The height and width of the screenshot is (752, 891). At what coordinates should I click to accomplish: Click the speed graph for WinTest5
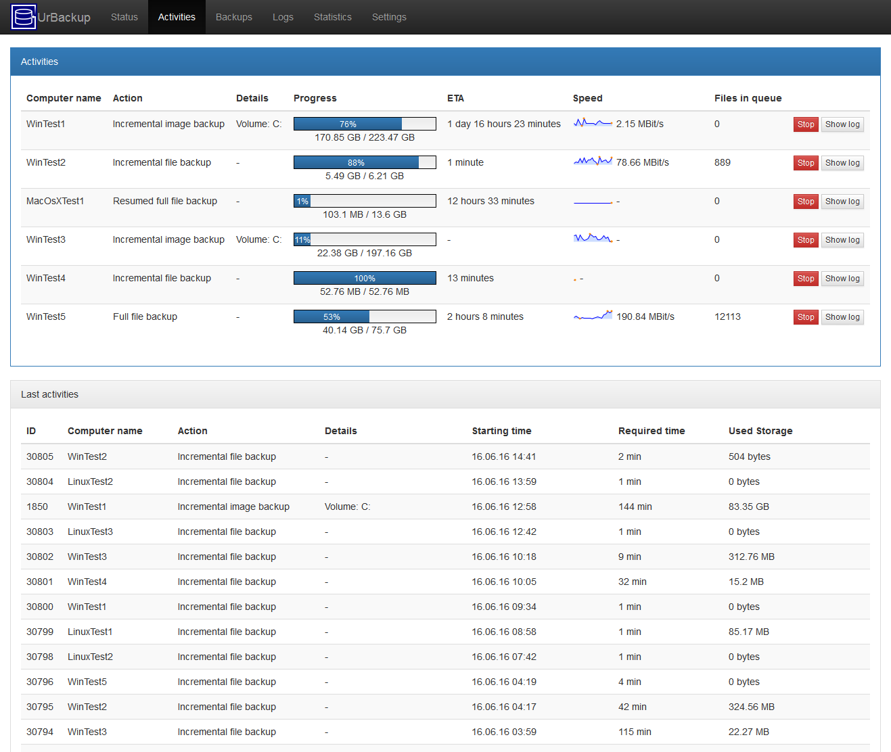pos(593,315)
